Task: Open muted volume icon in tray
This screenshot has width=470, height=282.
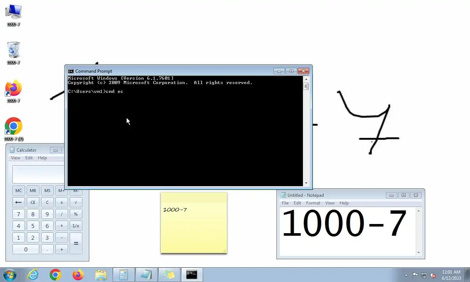Action: (433, 275)
